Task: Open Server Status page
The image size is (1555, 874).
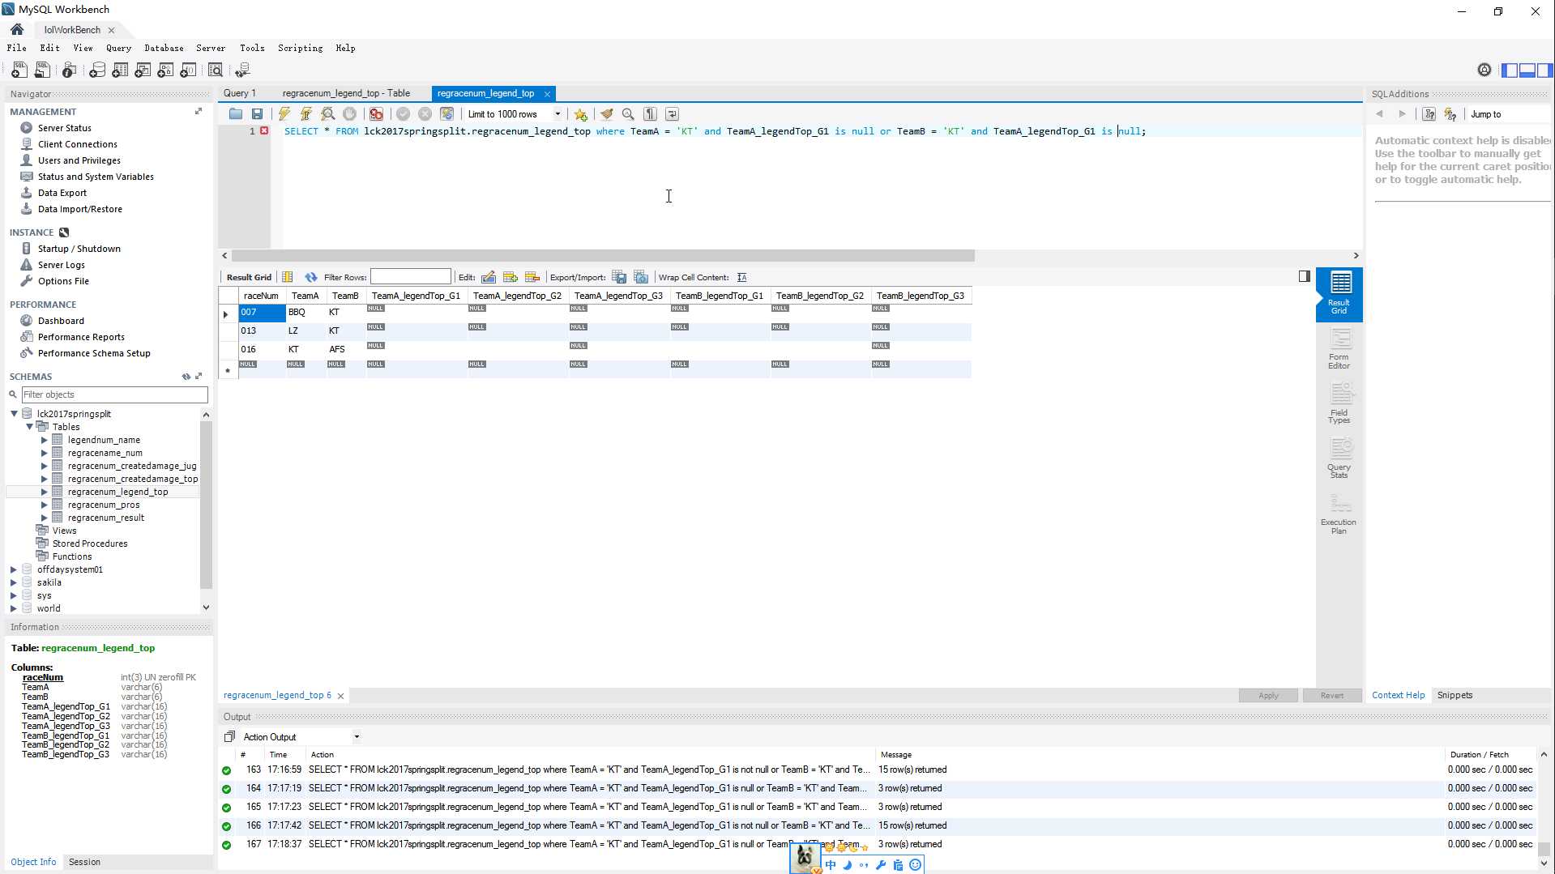Action: tap(64, 128)
